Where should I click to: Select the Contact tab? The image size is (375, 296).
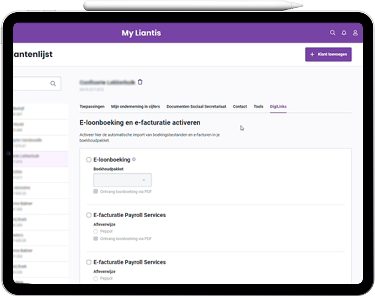pos(240,106)
